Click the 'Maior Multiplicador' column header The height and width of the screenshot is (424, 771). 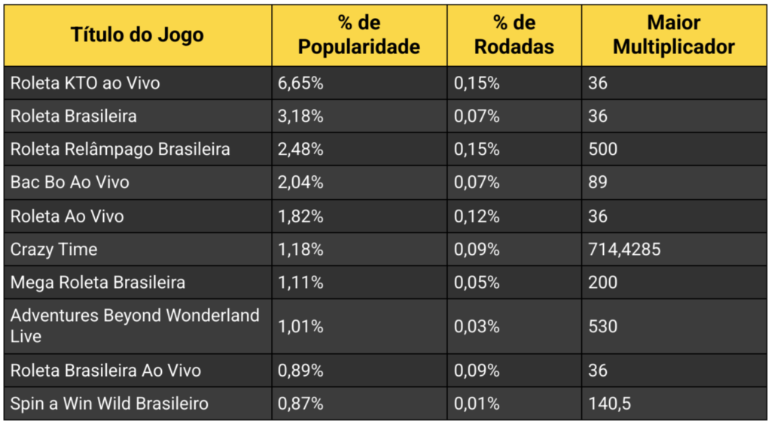click(673, 35)
